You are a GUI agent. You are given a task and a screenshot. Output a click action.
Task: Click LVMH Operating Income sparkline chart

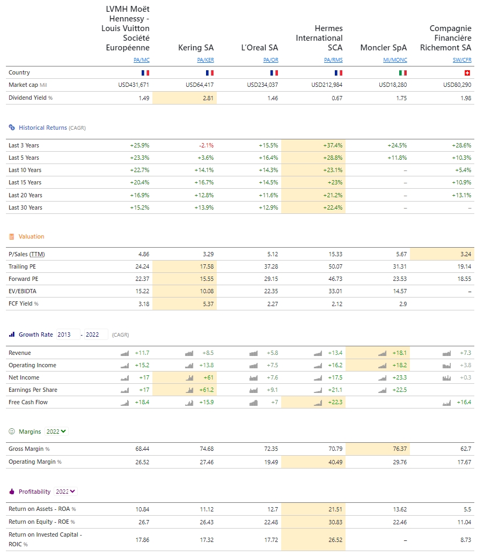coord(125,366)
